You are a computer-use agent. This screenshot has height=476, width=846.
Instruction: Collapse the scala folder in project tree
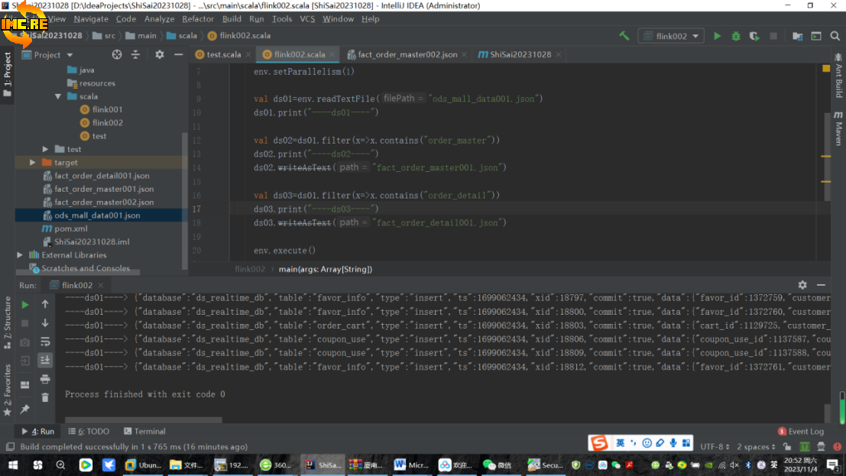click(58, 96)
